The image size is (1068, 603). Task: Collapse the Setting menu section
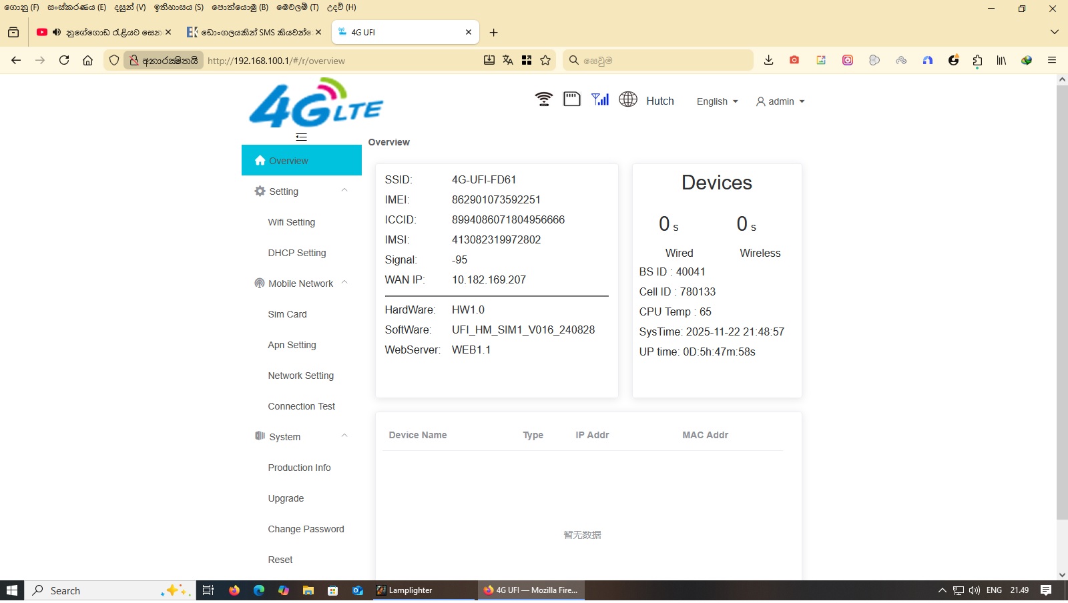click(344, 191)
